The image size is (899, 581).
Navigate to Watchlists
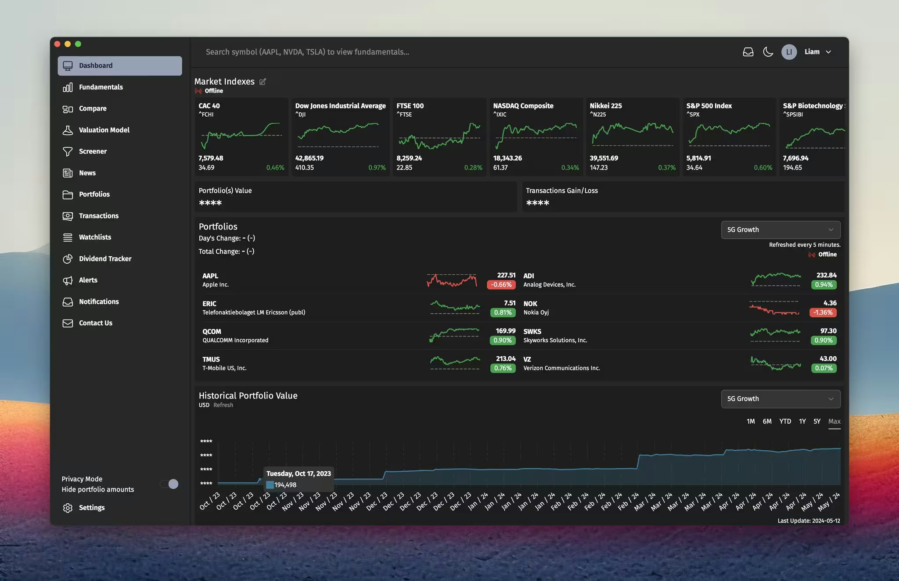coord(120,237)
